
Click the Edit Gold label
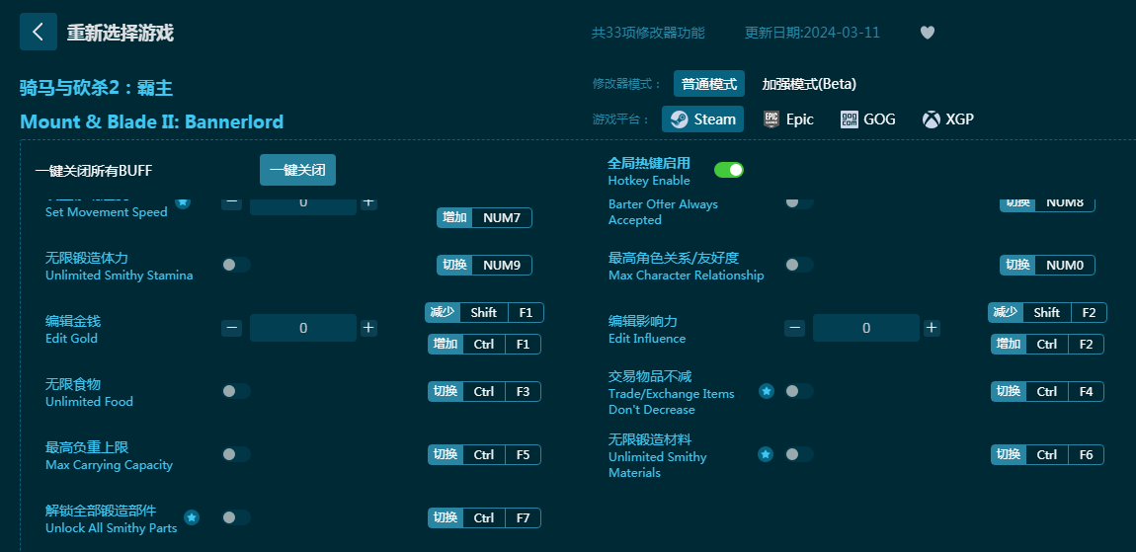click(x=72, y=339)
